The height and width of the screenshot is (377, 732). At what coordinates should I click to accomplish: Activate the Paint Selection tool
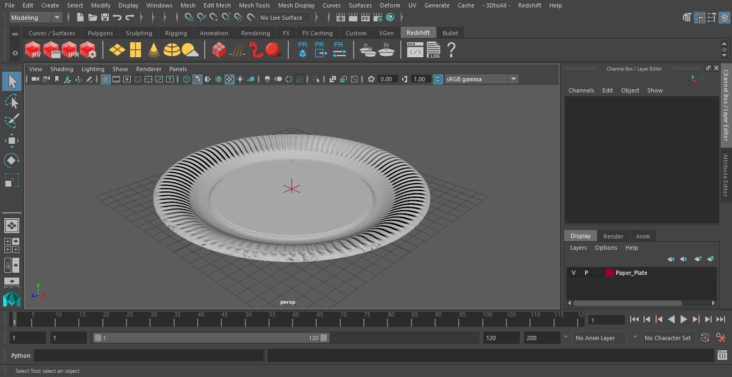tap(12, 121)
